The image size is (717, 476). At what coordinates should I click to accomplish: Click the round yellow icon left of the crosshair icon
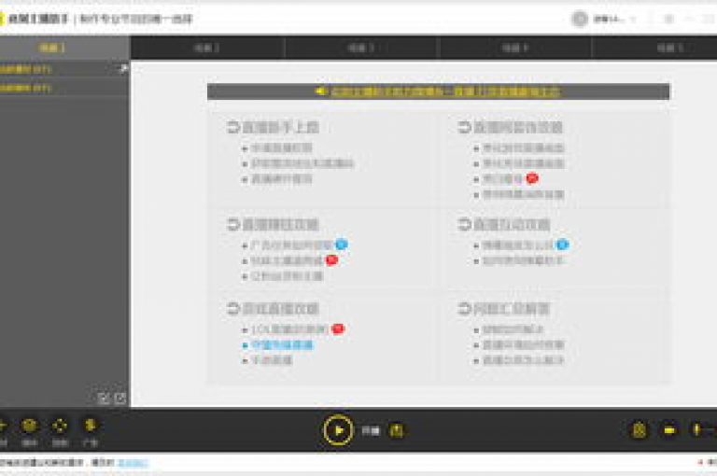[29, 426]
